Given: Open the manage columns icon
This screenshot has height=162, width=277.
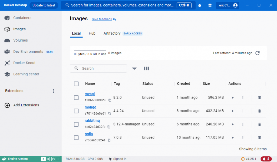Looking at the screenshot, I should click(146, 68).
